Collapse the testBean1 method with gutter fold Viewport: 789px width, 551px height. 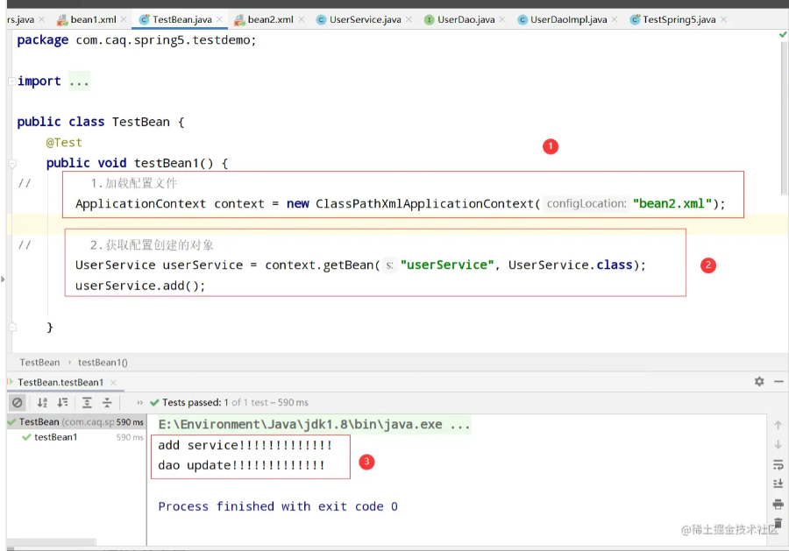[11, 163]
